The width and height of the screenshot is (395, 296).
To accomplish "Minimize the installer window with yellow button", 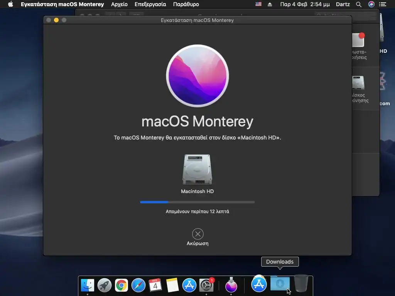I will (56, 20).
